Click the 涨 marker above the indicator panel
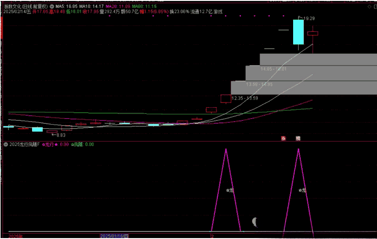The width and height of the screenshot is (377, 239). (x=284, y=139)
